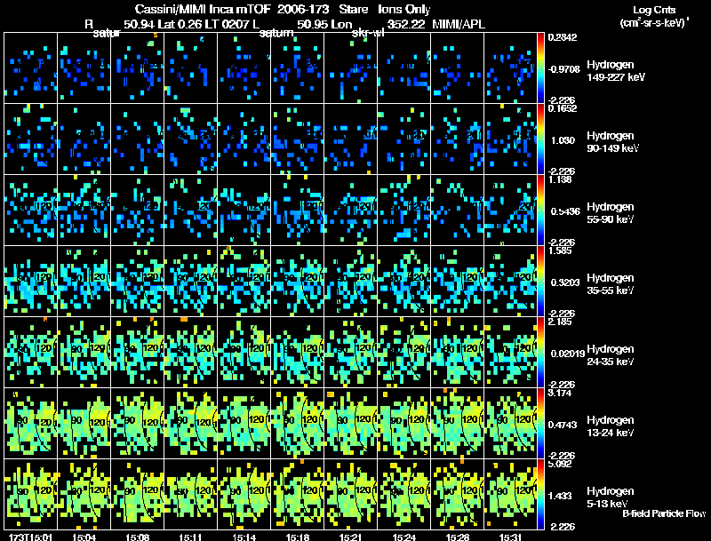Click the '15:11' time label

tap(190, 537)
